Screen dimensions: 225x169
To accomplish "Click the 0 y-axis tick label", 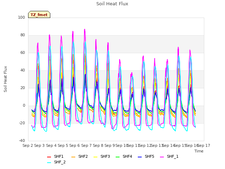I will point(24,106).
